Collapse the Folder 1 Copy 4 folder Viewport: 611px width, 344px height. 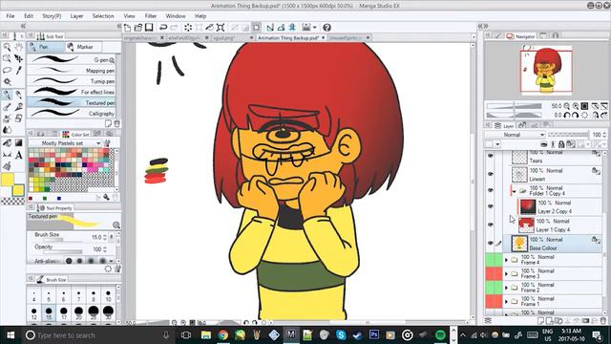point(515,191)
